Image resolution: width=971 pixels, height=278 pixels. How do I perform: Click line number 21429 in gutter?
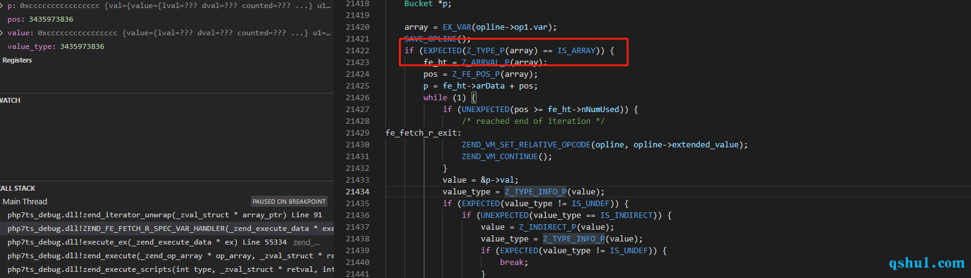357,133
